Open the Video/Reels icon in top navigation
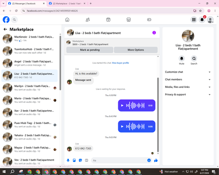 (x=108, y=20)
